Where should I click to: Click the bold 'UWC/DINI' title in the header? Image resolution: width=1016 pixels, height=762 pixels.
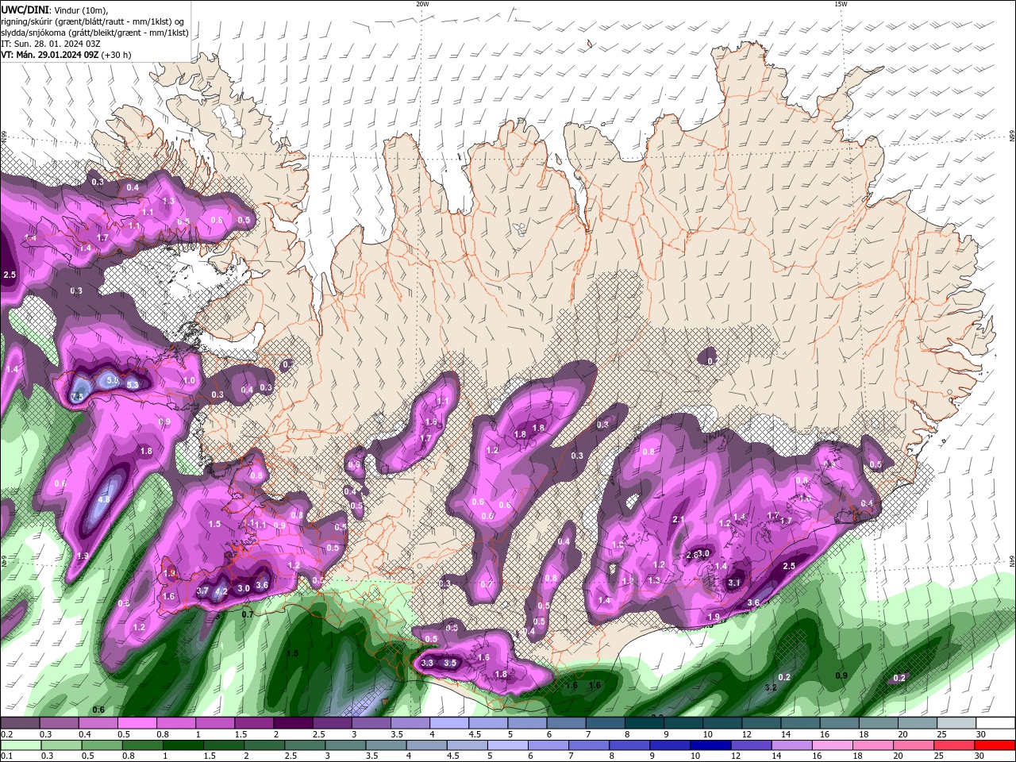(23, 10)
